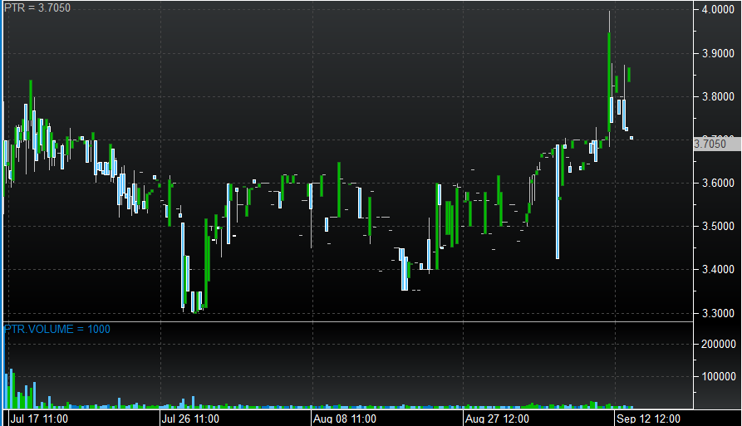
Task: Click the PTR.VOLUME = 1000 label
Action: click(57, 329)
